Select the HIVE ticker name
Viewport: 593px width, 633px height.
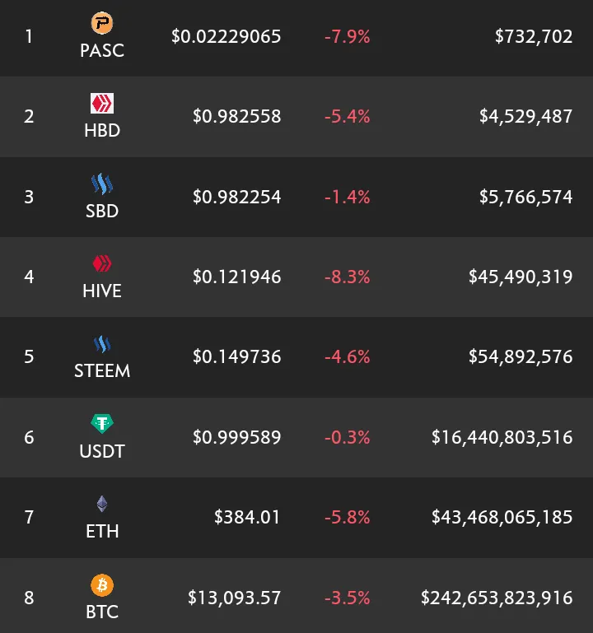[102, 291]
